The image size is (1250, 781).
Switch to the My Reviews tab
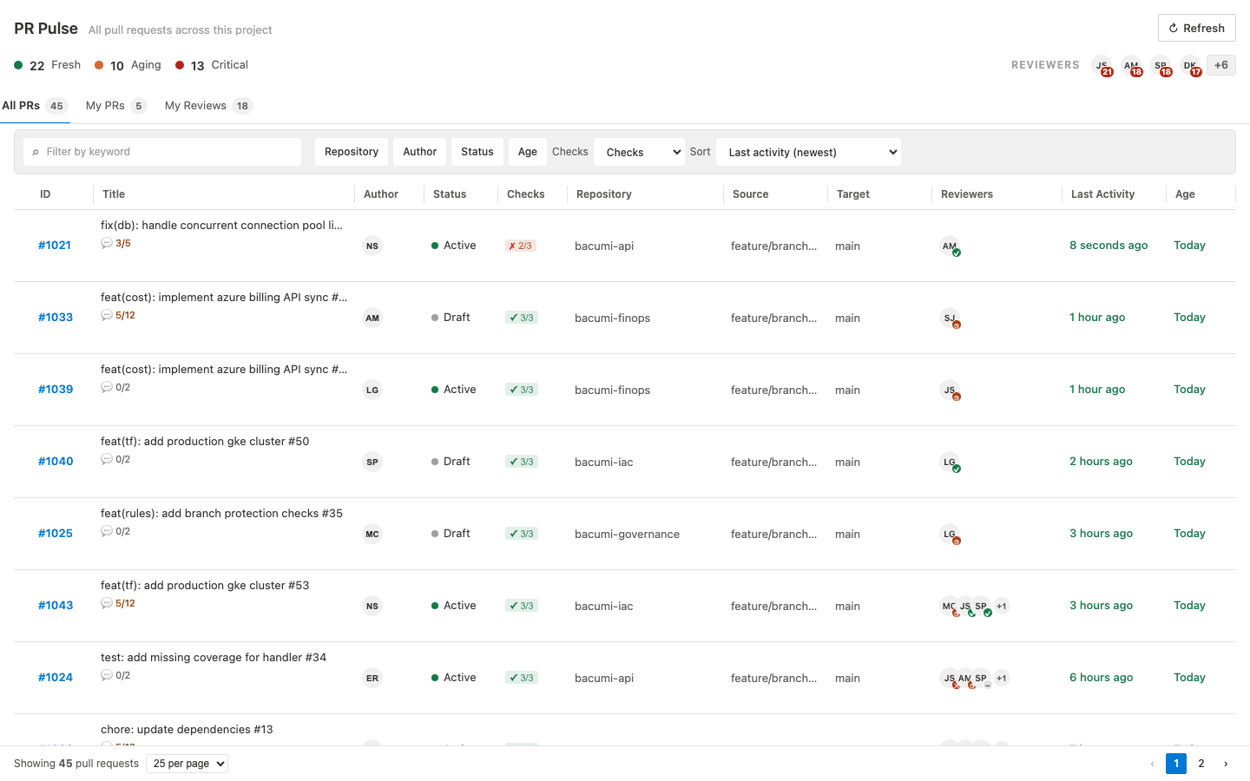point(208,106)
